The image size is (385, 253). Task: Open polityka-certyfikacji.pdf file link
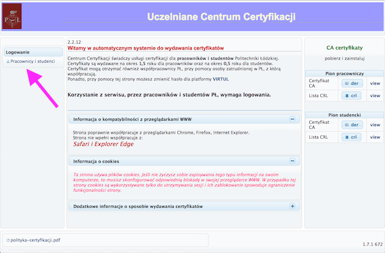point(35,240)
